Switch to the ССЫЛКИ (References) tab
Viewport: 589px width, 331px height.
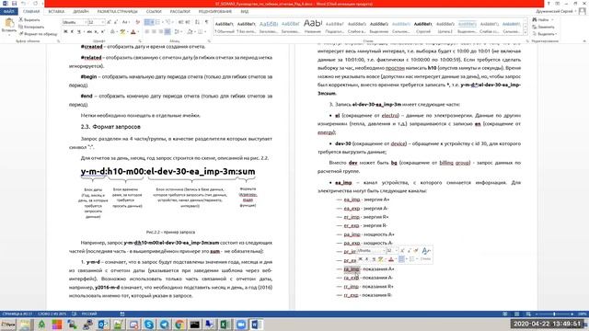[154, 12]
